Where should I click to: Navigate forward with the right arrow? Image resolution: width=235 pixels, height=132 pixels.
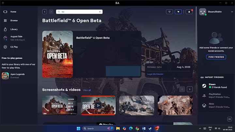[x=51, y=12]
